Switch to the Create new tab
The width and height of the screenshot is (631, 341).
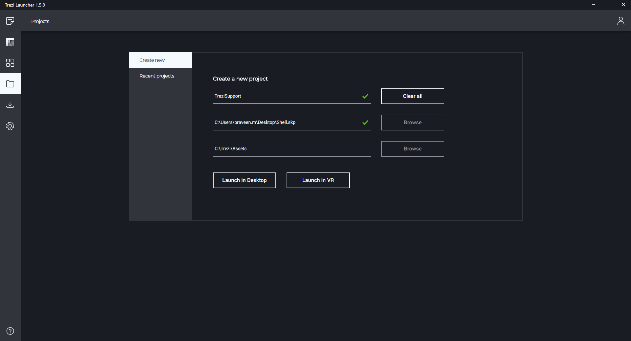coord(160,60)
